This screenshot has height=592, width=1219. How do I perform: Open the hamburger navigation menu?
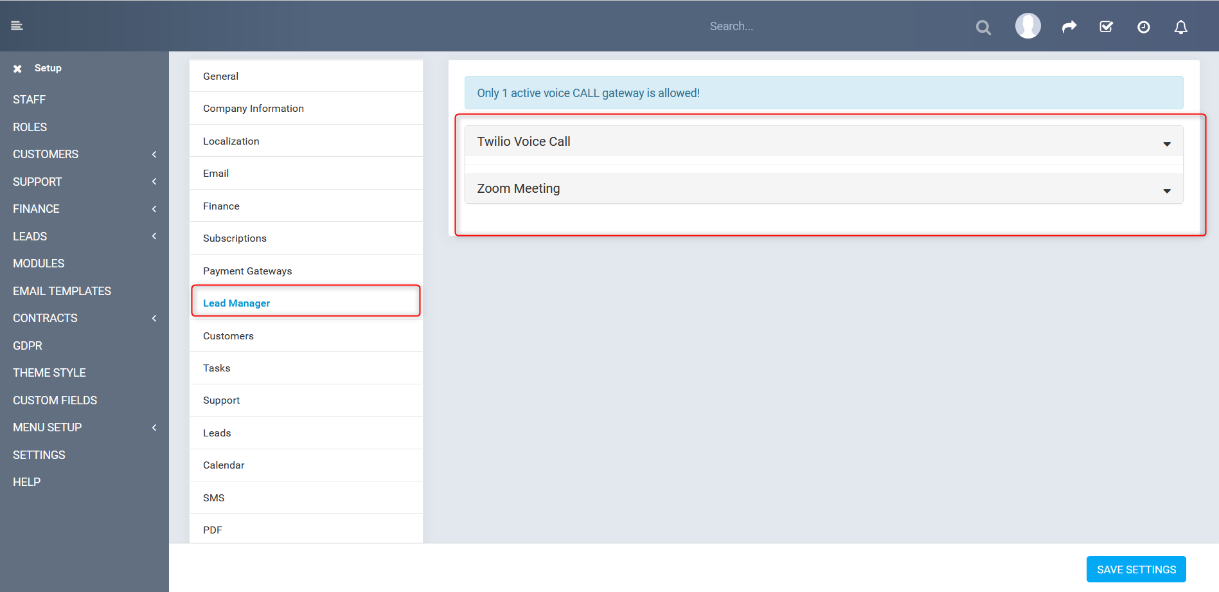pos(17,26)
